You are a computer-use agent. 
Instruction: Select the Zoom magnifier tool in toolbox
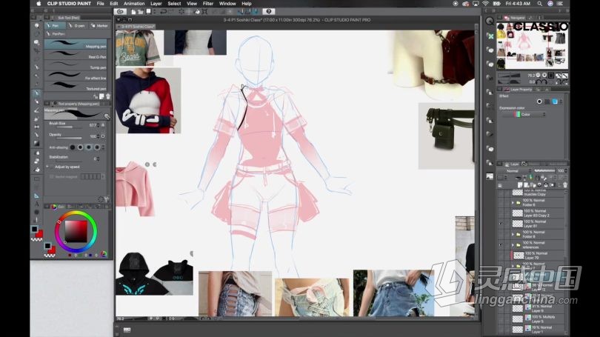click(37, 25)
